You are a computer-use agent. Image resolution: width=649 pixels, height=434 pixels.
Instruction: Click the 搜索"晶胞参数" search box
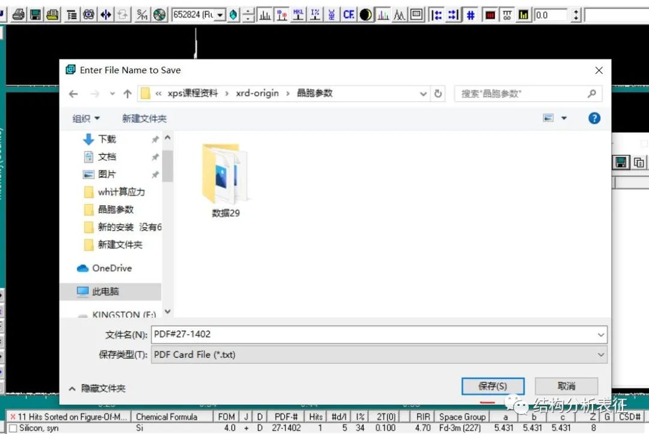coord(528,94)
